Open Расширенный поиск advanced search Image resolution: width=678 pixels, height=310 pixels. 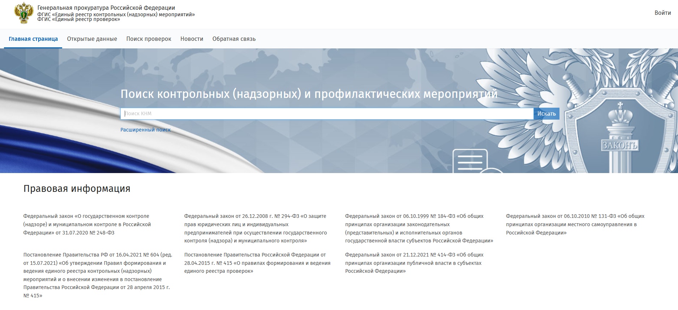[146, 130]
